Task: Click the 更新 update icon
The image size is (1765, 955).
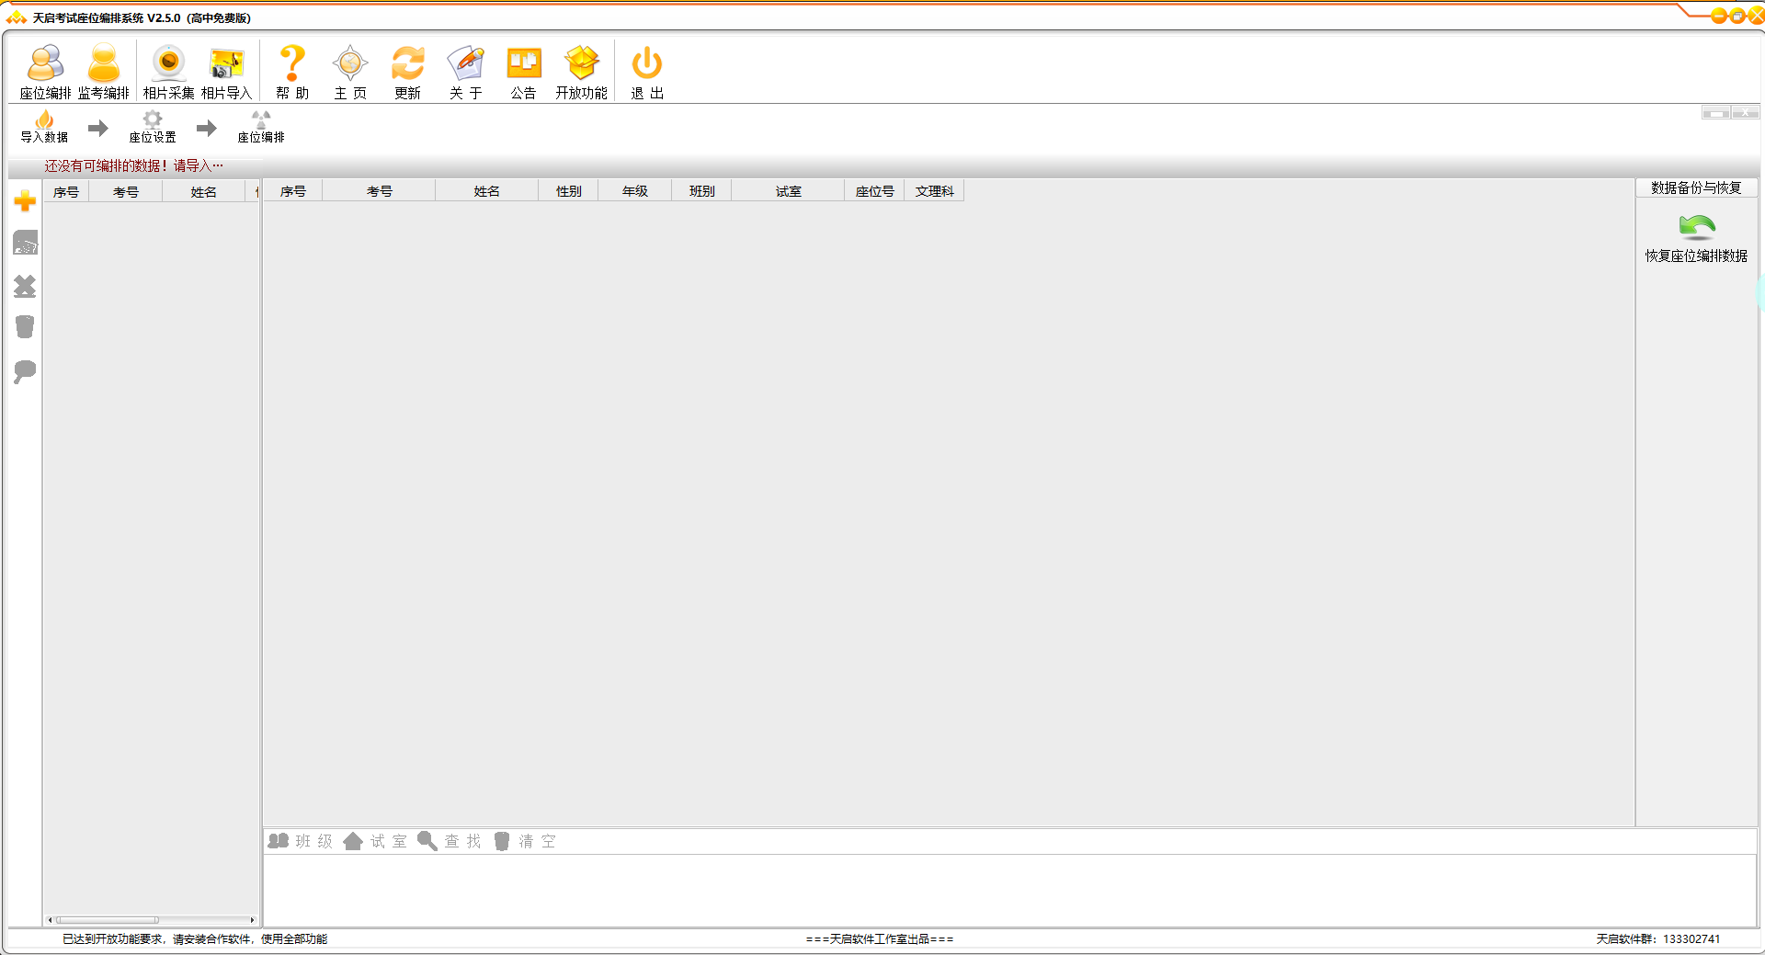Action: coord(407,72)
